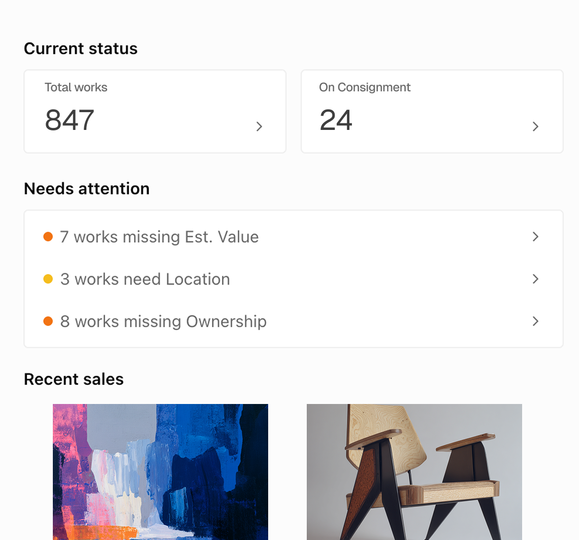This screenshot has width=579, height=540.
Task: Click the chevron on the On Consignment card
Action: coord(535,126)
